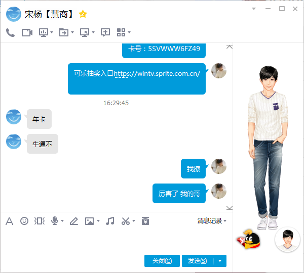The image size is (304, 273).
Task: Click my avatar beside '我擦'
Action: click(x=219, y=166)
